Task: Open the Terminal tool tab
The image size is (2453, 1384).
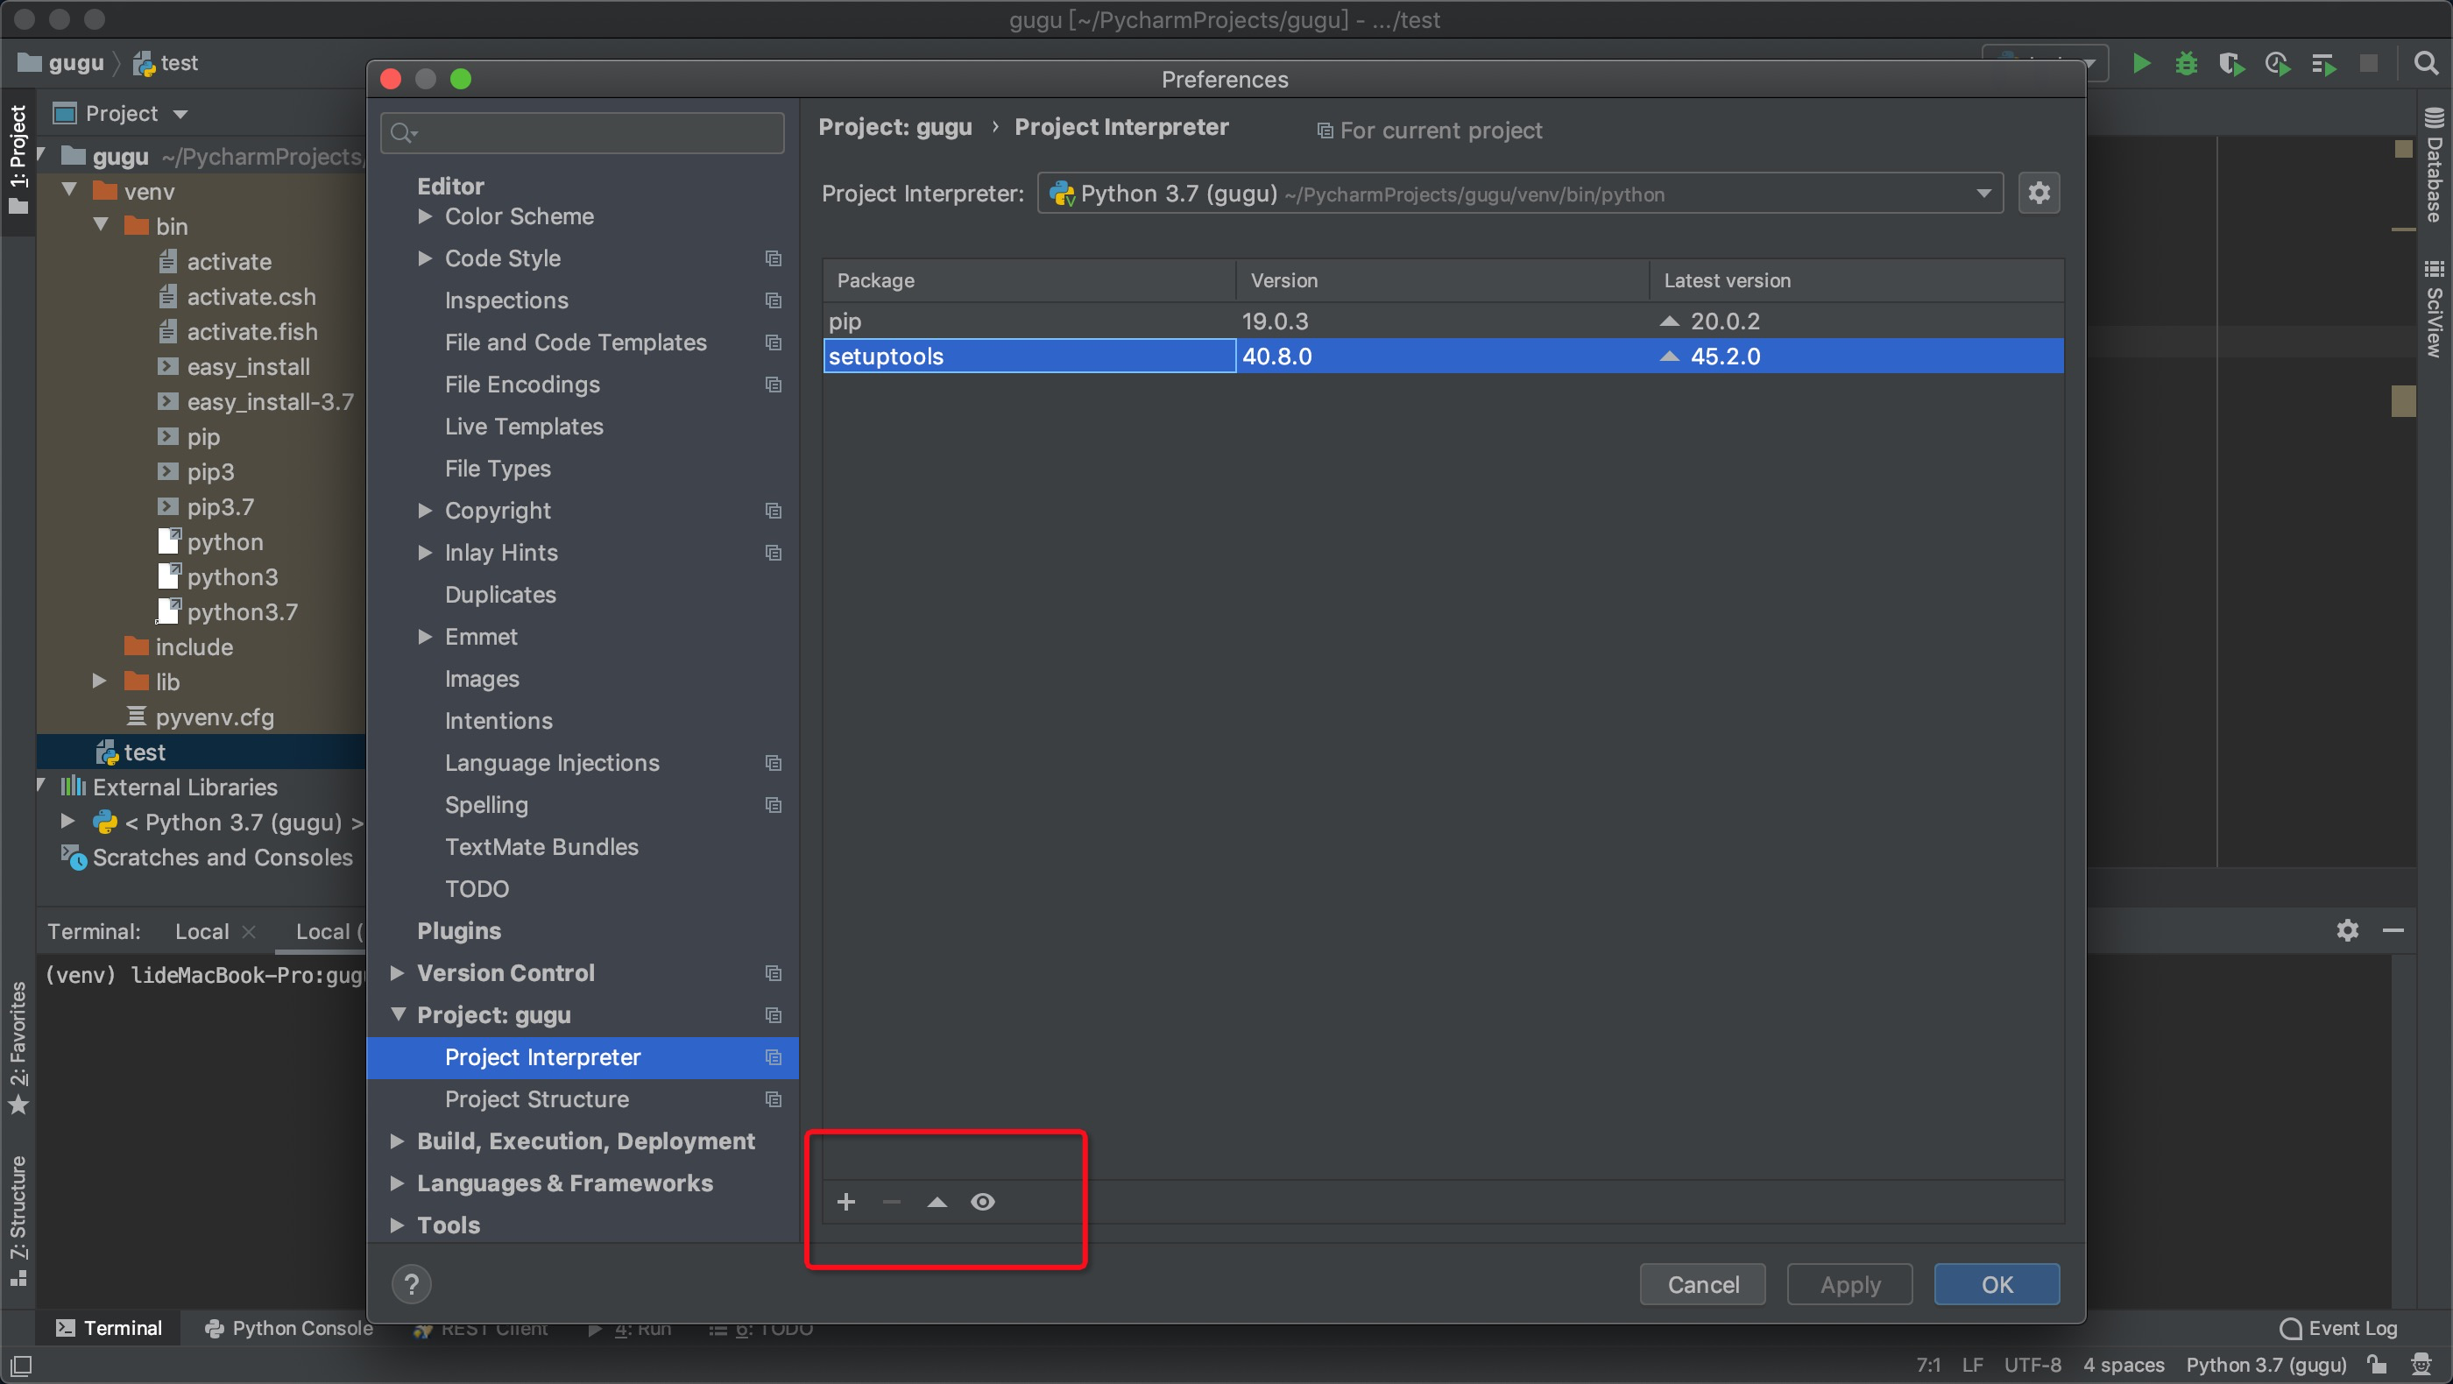Action: [x=109, y=1329]
